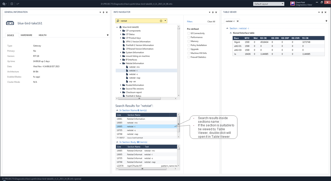Open General Information panel options arrow
Image resolution: width=331 pixels, height=181 pixels.
(x=100, y=12)
